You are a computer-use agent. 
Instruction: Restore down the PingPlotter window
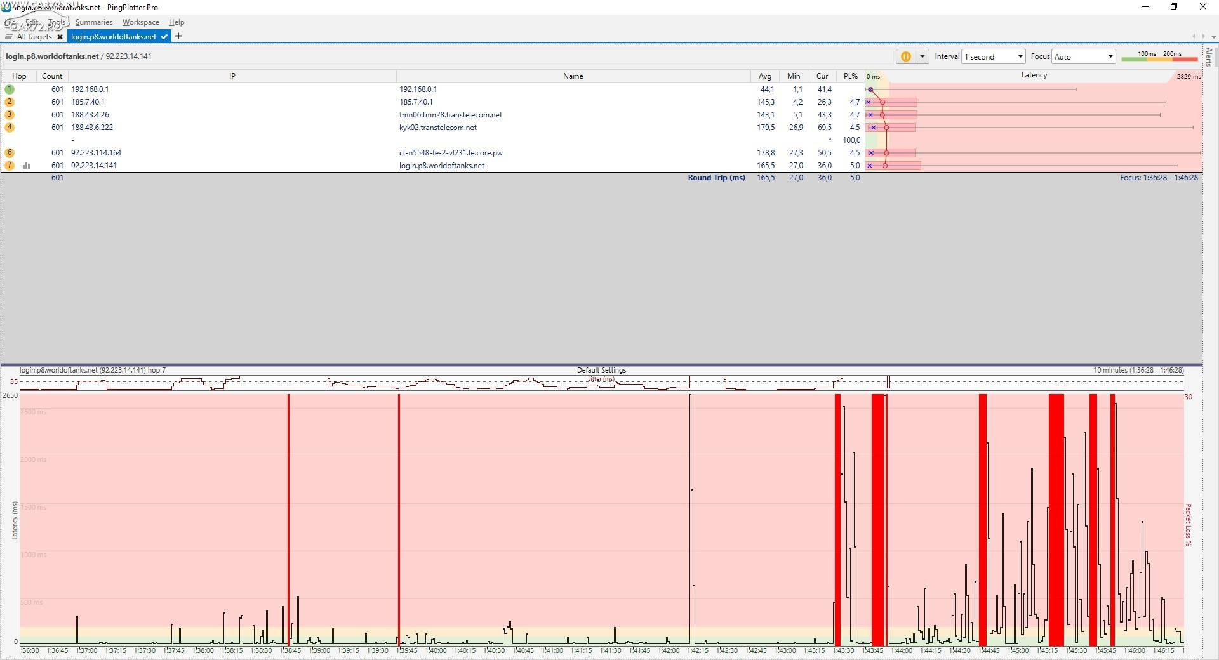pos(1174,7)
